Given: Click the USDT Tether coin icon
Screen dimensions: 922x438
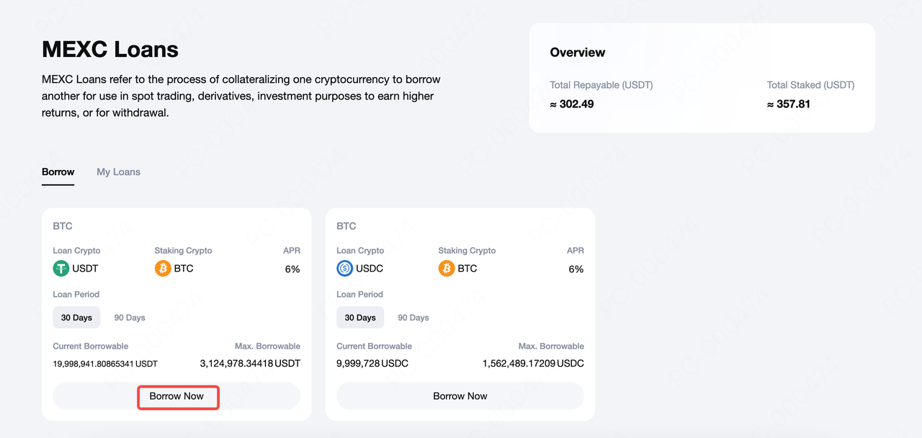Looking at the screenshot, I should pos(61,269).
